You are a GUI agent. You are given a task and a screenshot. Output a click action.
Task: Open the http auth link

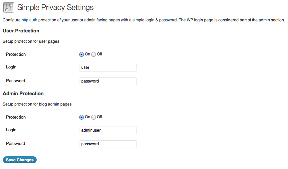pyautogui.click(x=29, y=20)
